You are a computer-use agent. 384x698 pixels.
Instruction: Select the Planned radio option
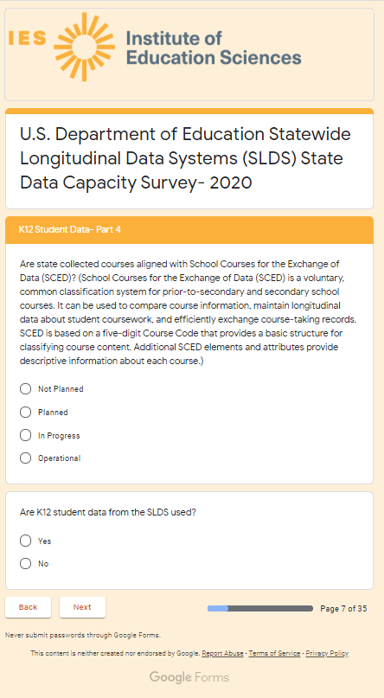click(x=26, y=413)
